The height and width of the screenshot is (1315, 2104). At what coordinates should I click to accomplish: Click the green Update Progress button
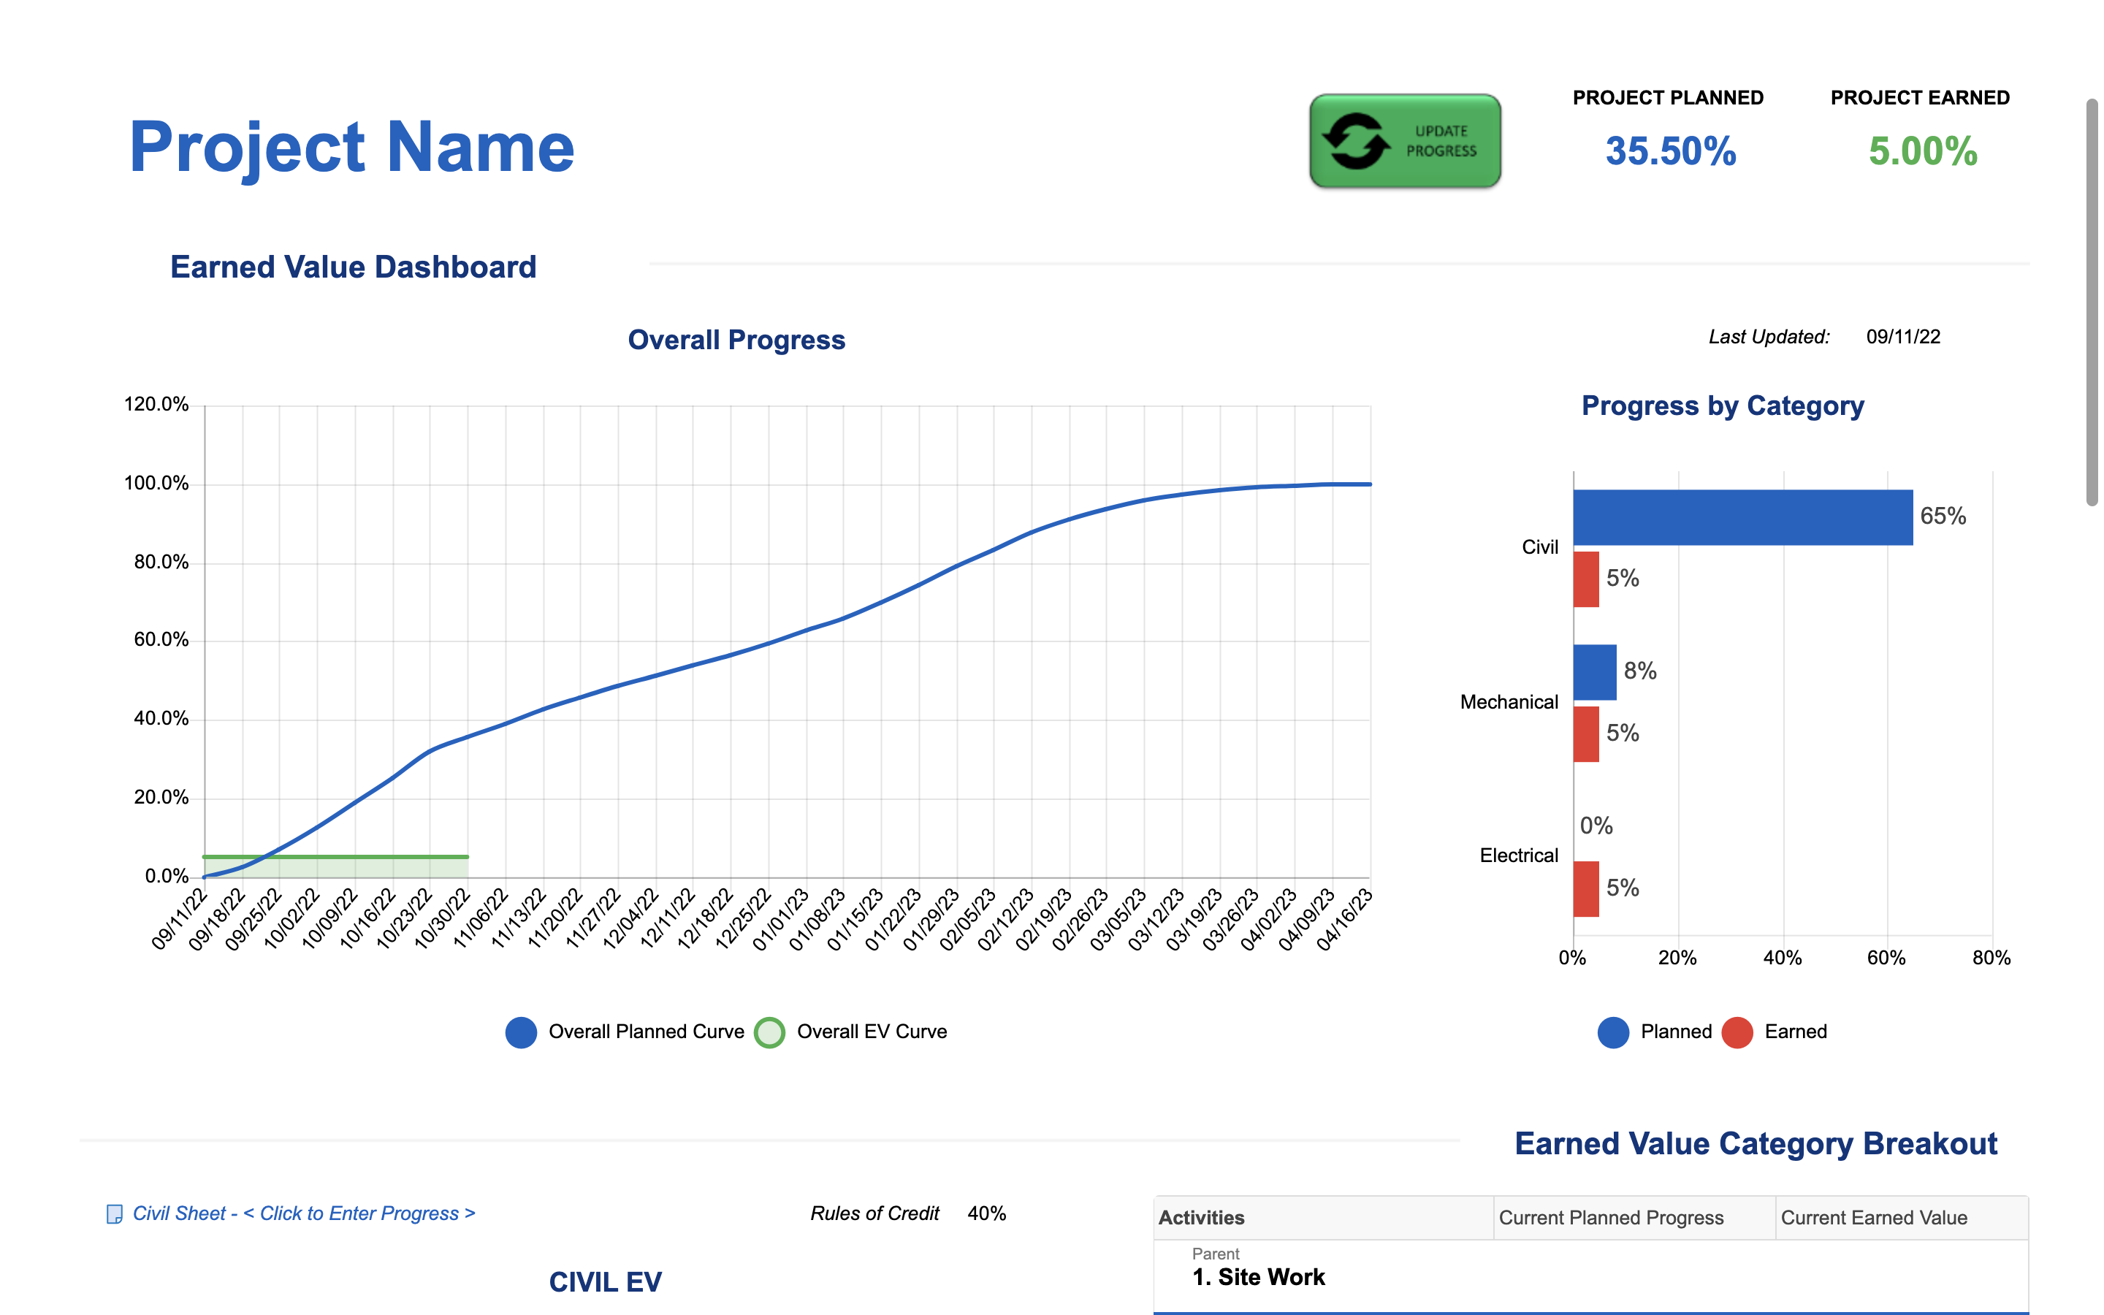[1404, 141]
